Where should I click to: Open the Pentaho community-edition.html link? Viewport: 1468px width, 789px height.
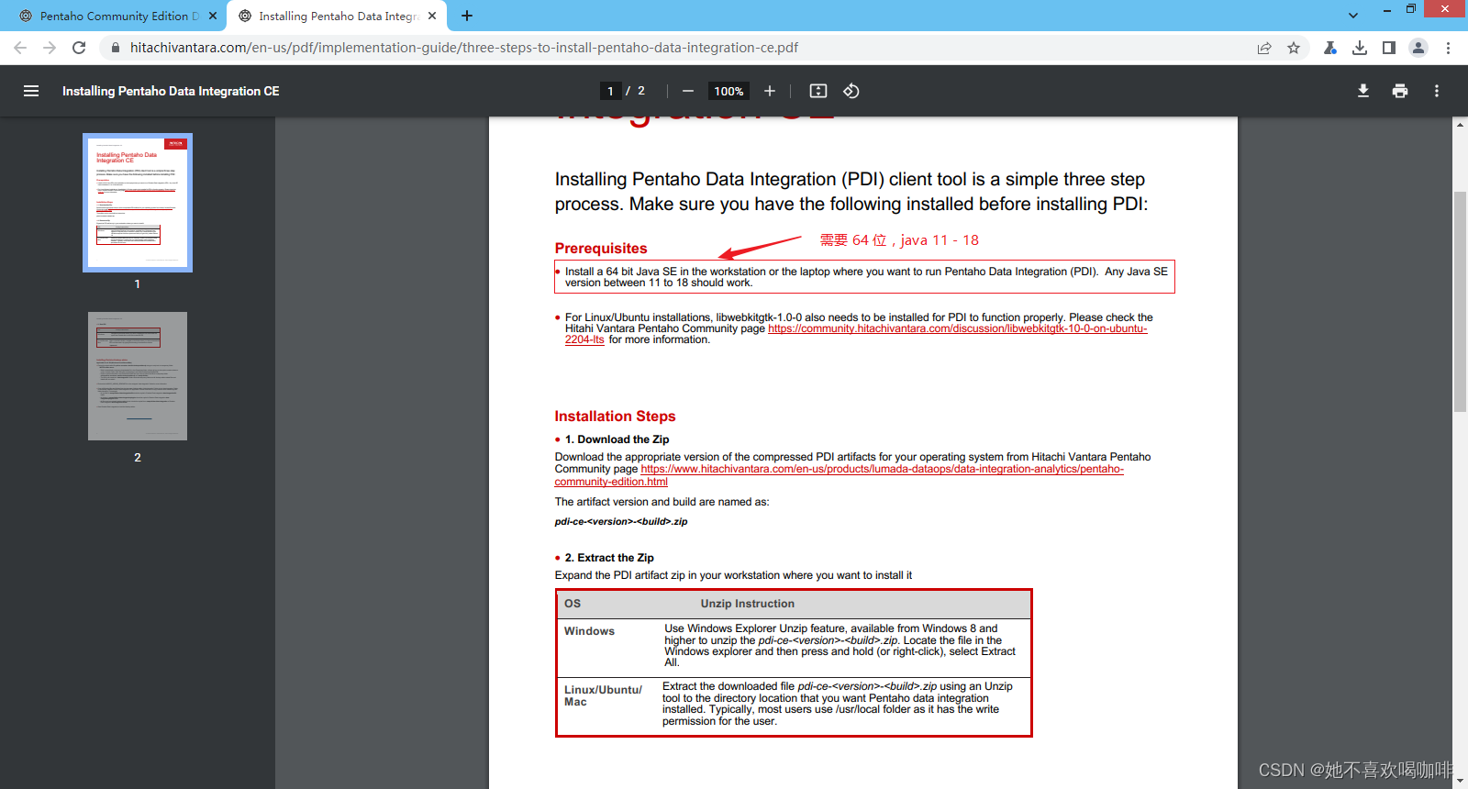[x=882, y=469]
